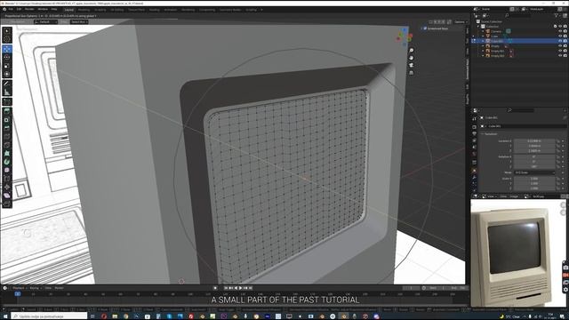
Task: Open the Render properties tab
Action: 474,127
